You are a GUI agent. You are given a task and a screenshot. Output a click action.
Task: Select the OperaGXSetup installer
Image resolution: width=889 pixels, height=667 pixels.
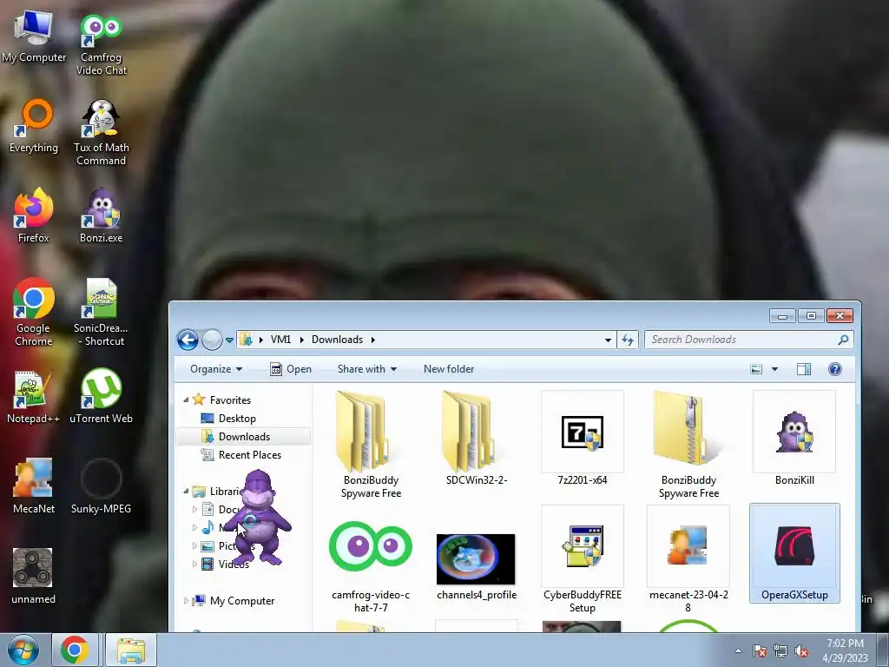pyautogui.click(x=794, y=553)
